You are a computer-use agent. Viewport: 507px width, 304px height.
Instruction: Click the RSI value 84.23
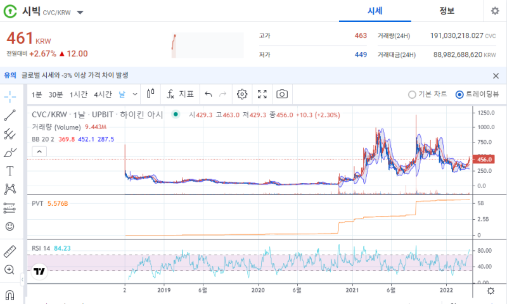62,248
